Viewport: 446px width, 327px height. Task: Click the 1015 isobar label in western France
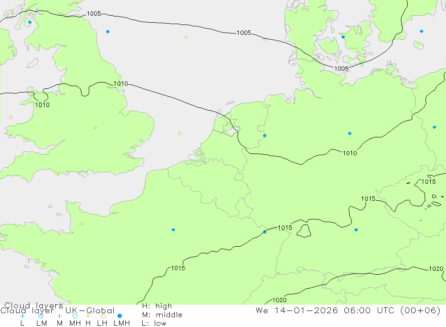pyautogui.click(x=178, y=268)
